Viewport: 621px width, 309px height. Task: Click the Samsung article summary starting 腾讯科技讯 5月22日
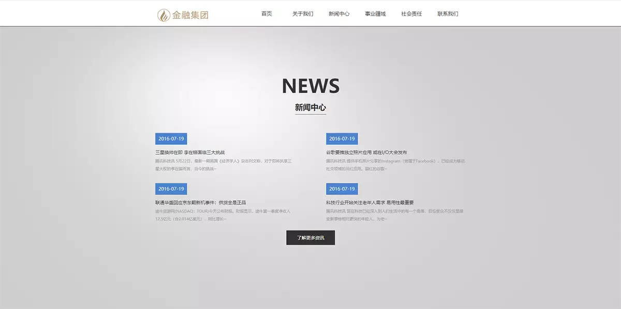(x=223, y=165)
